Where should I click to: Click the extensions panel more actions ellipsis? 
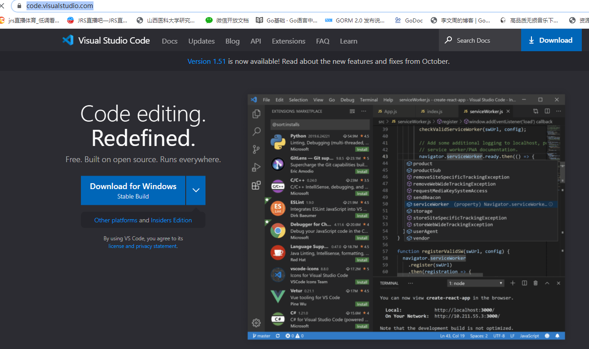click(x=363, y=111)
